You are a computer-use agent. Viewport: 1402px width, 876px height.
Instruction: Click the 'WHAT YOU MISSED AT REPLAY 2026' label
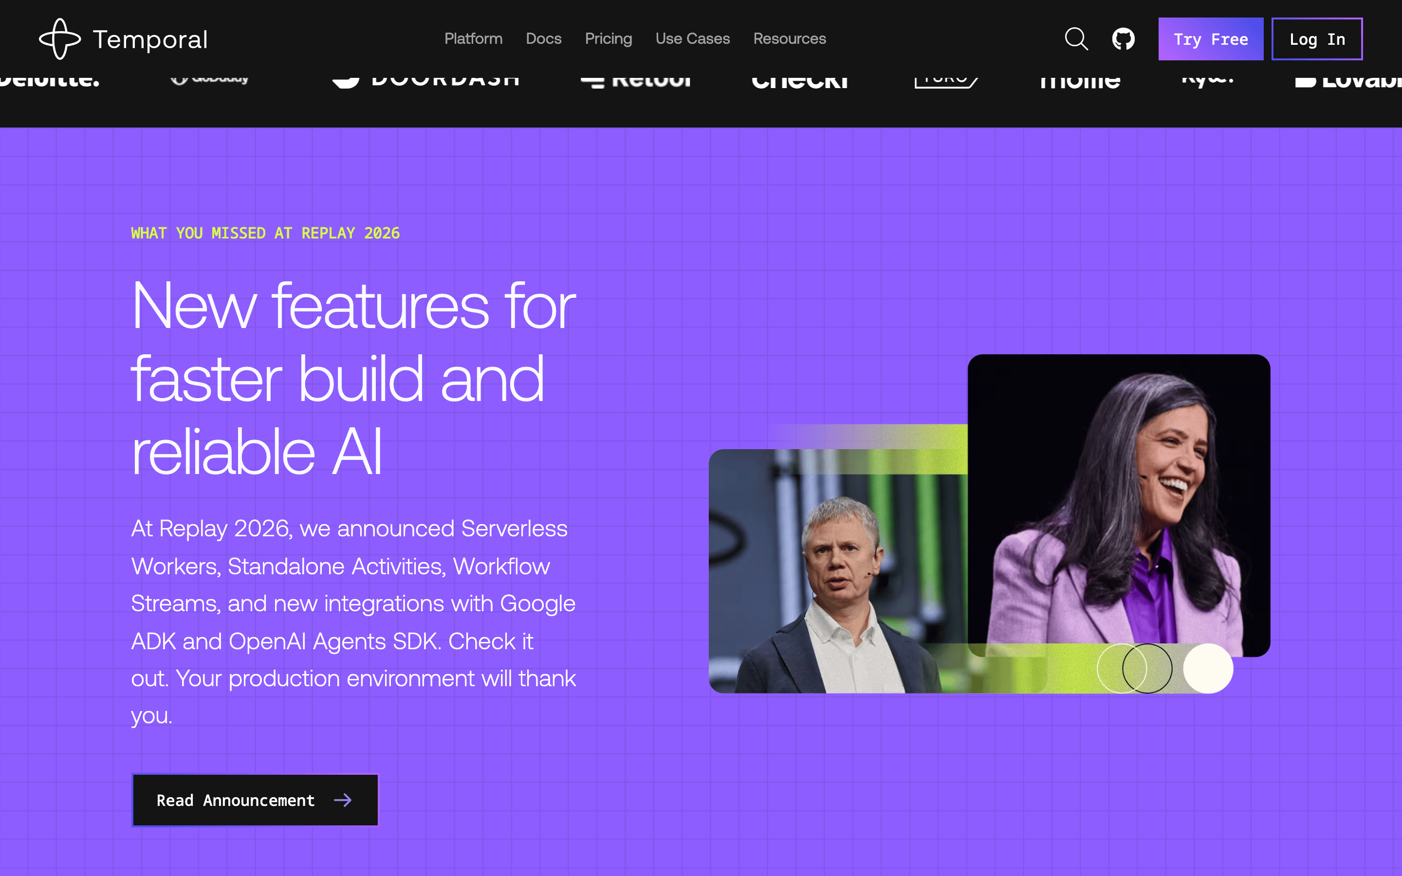pos(265,233)
